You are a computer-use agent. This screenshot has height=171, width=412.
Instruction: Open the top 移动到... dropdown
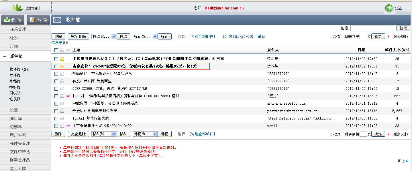pos(103,37)
